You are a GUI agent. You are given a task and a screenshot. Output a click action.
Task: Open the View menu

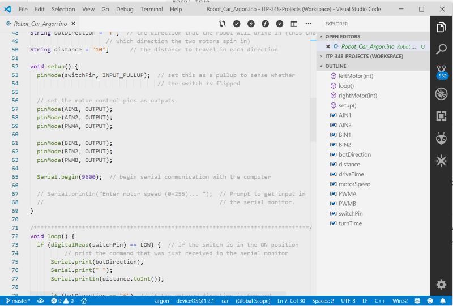click(88, 9)
